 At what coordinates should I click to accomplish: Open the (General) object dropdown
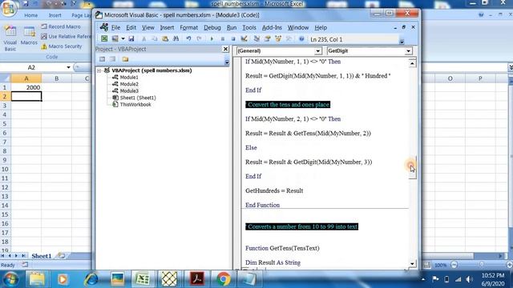click(317, 51)
